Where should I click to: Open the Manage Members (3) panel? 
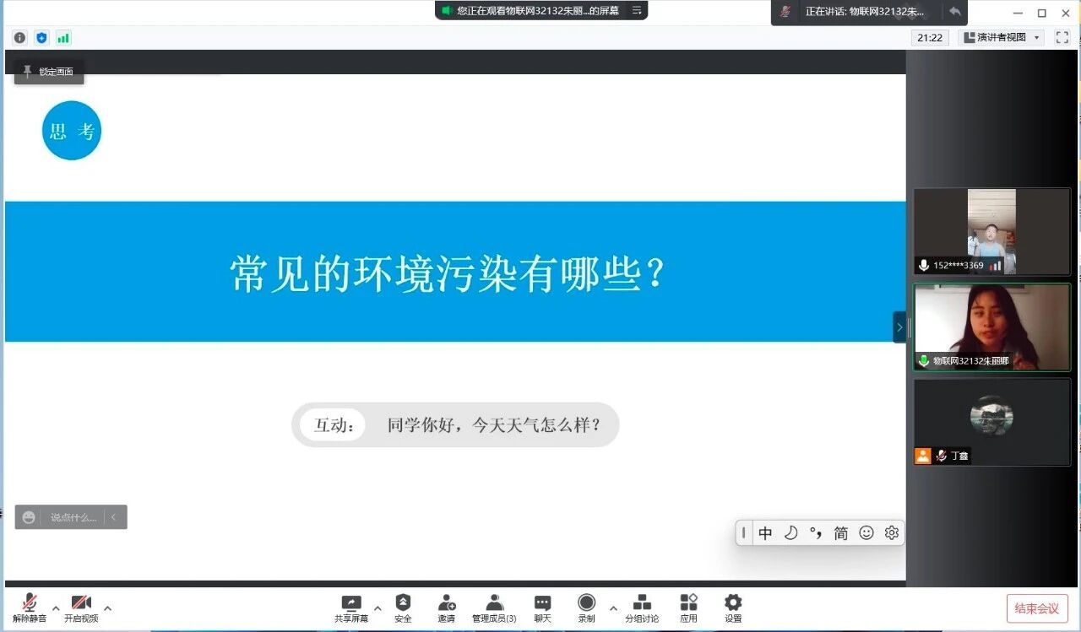pyautogui.click(x=494, y=602)
